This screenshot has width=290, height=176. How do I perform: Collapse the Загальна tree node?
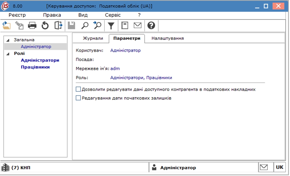point(8,40)
